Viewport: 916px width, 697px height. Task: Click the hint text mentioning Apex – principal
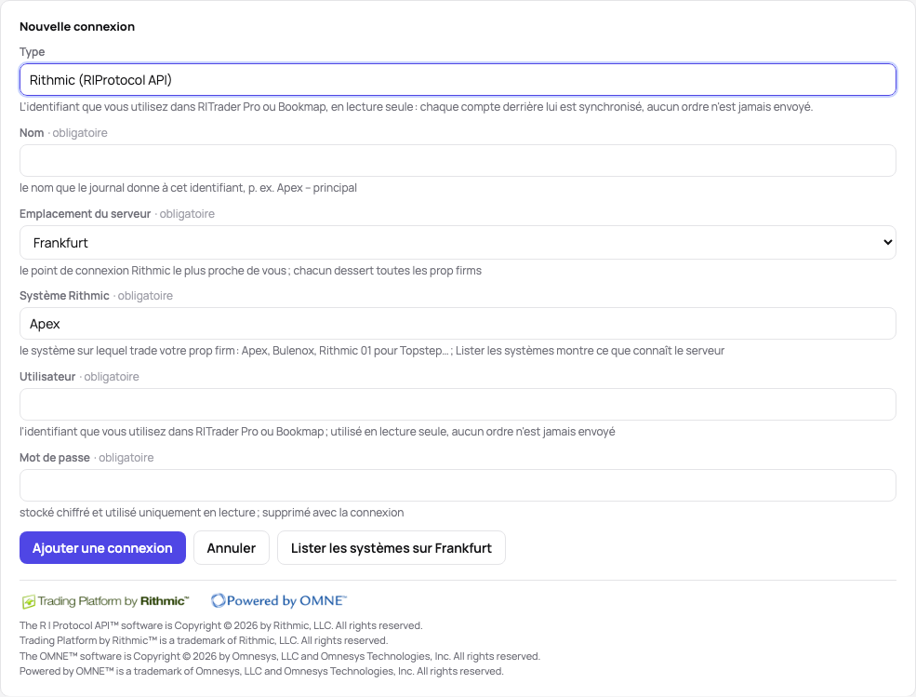pos(188,188)
